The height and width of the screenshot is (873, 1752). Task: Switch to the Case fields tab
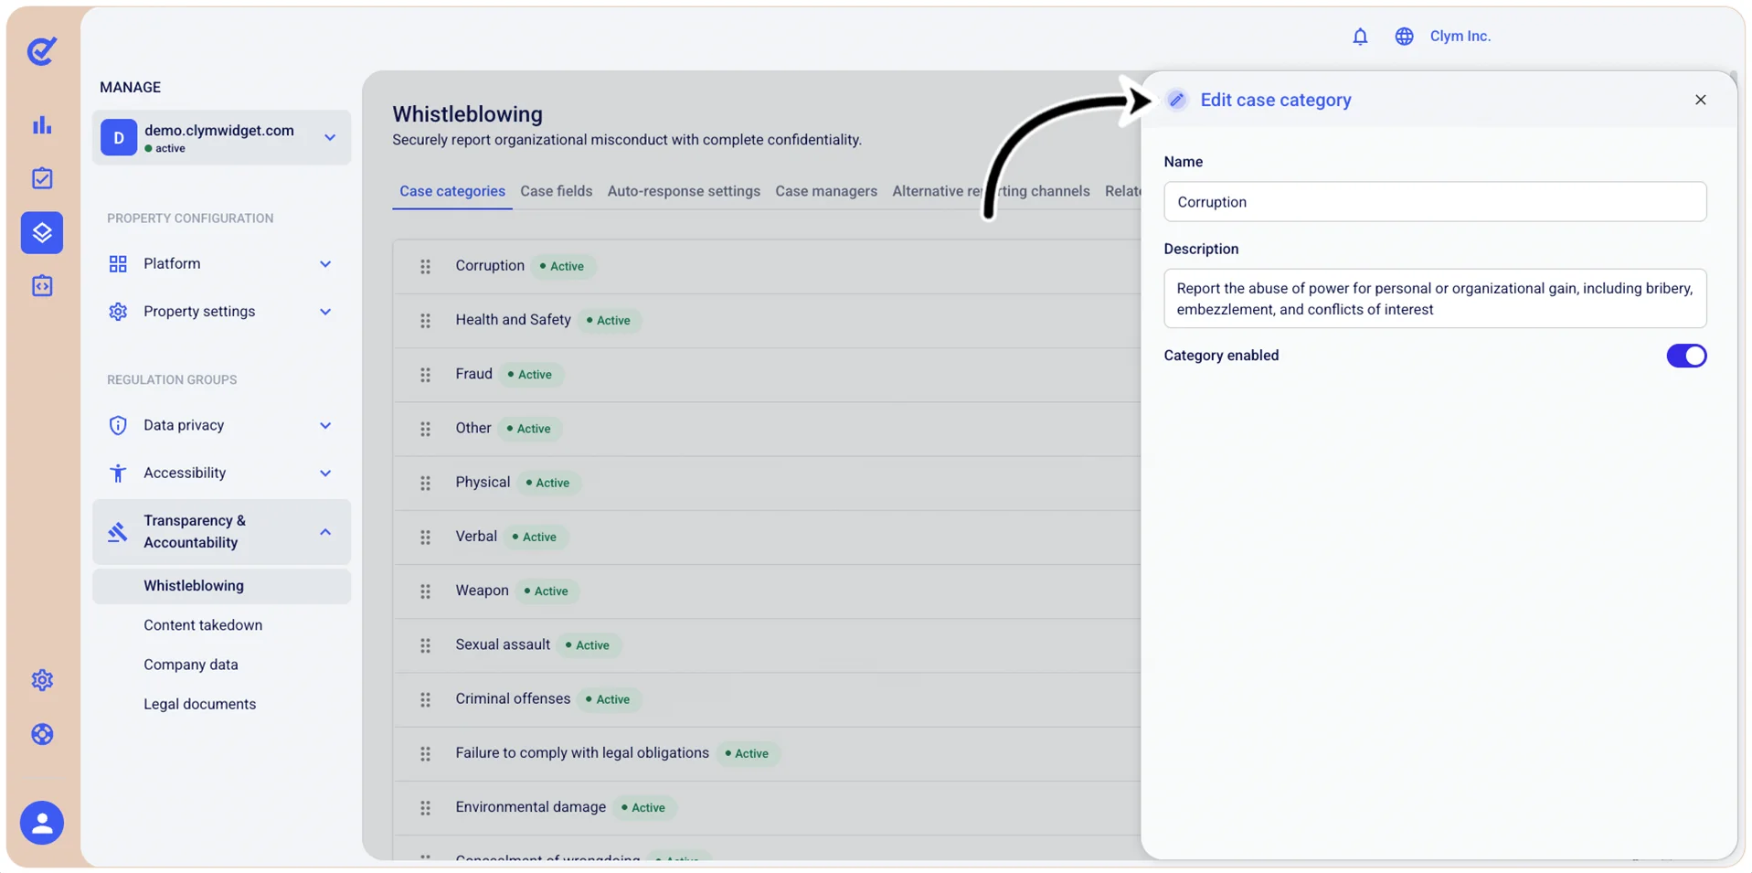[556, 191]
